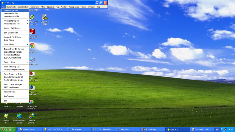Open the Map menu

point(57,7)
